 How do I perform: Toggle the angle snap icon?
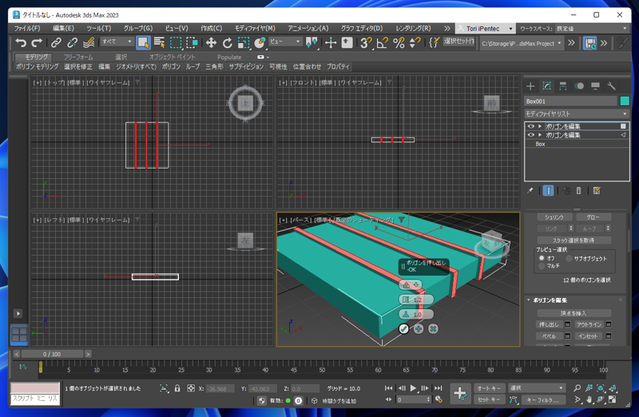pyautogui.click(x=382, y=42)
